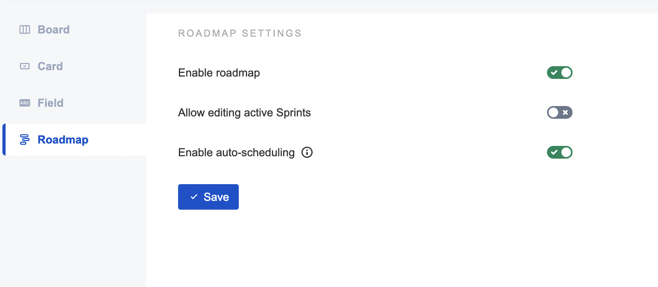
Task: Click the ABC Field icon
Action: [25, 103]
